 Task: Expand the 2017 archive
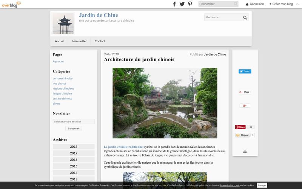[x=74, y=153]
